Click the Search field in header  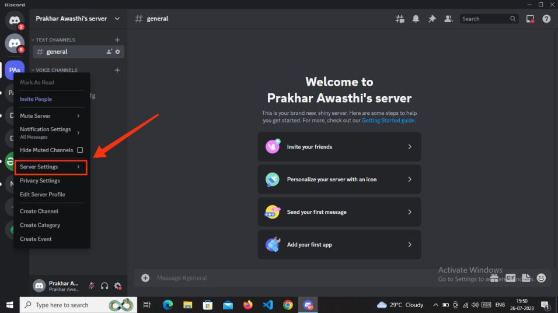pos(489,19)
